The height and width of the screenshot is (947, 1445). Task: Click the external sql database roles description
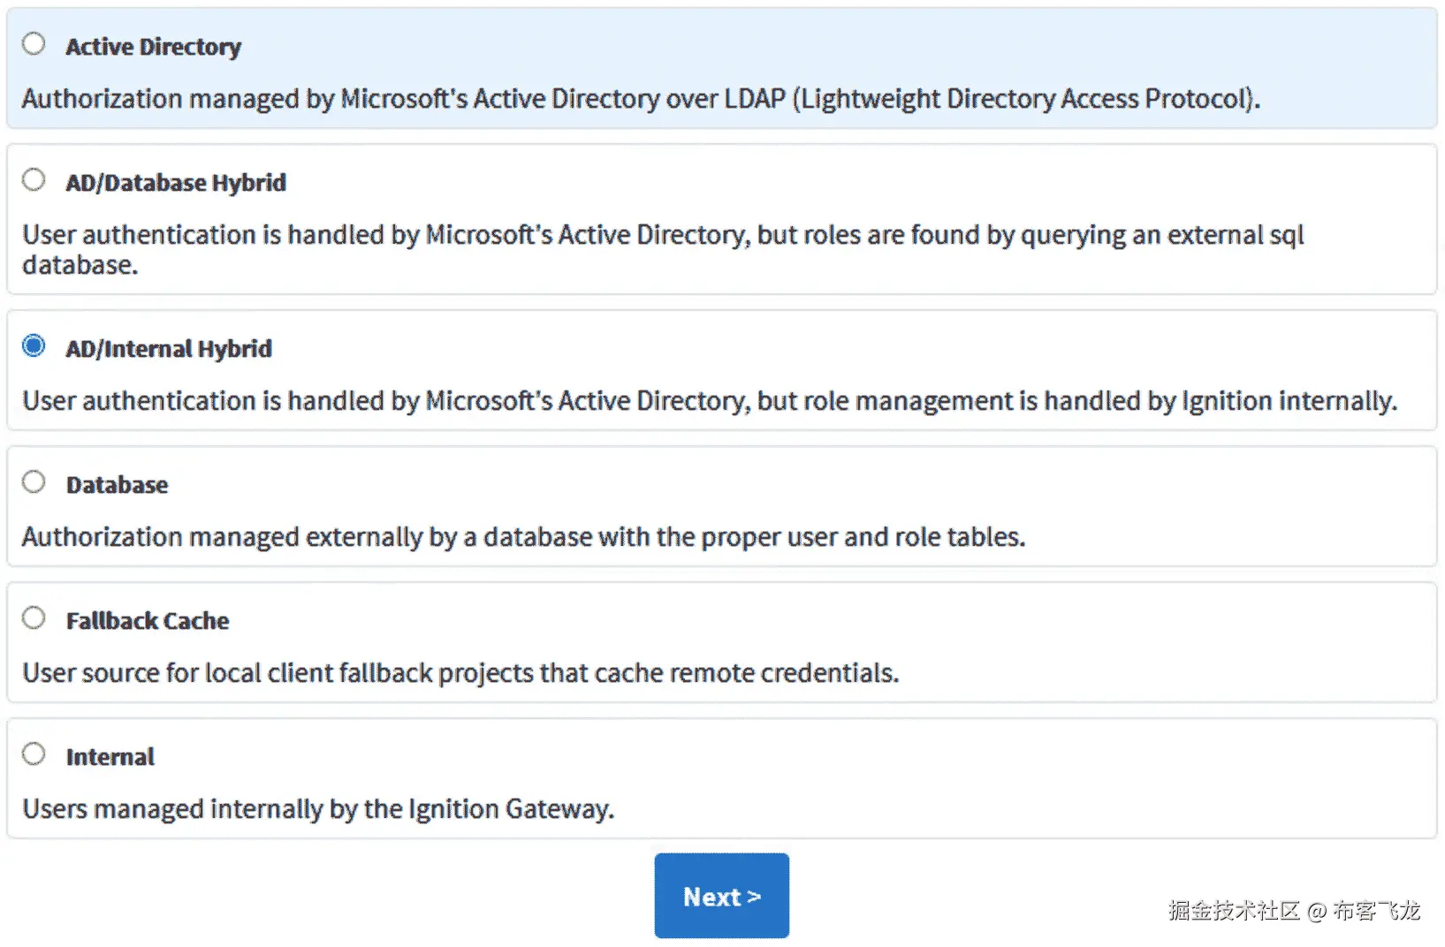[663, 249]
